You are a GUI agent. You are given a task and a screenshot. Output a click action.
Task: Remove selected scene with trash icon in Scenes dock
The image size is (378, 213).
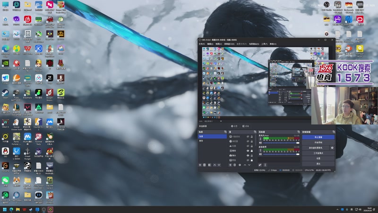point(205,165)
